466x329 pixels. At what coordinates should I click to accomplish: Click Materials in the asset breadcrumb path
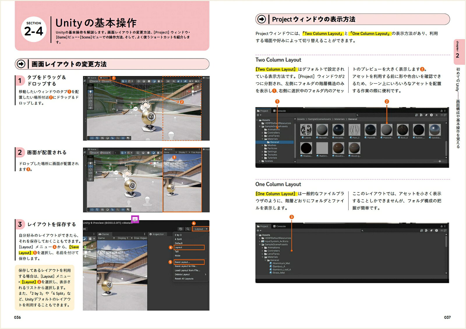[339, 119]
